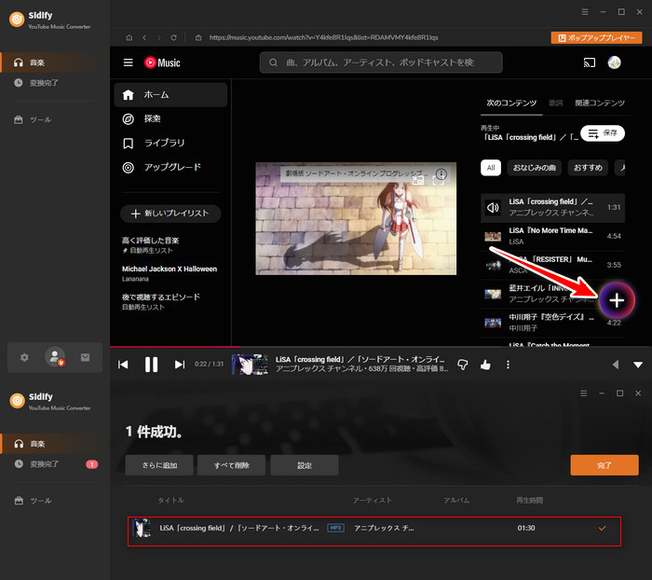Select the おすすめ filter chip

click(x=588, y=168)
